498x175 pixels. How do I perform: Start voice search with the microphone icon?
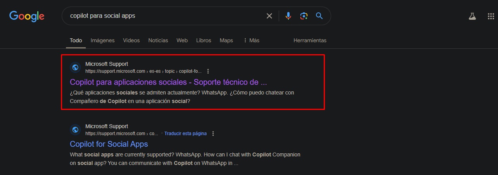coord(288,16)
